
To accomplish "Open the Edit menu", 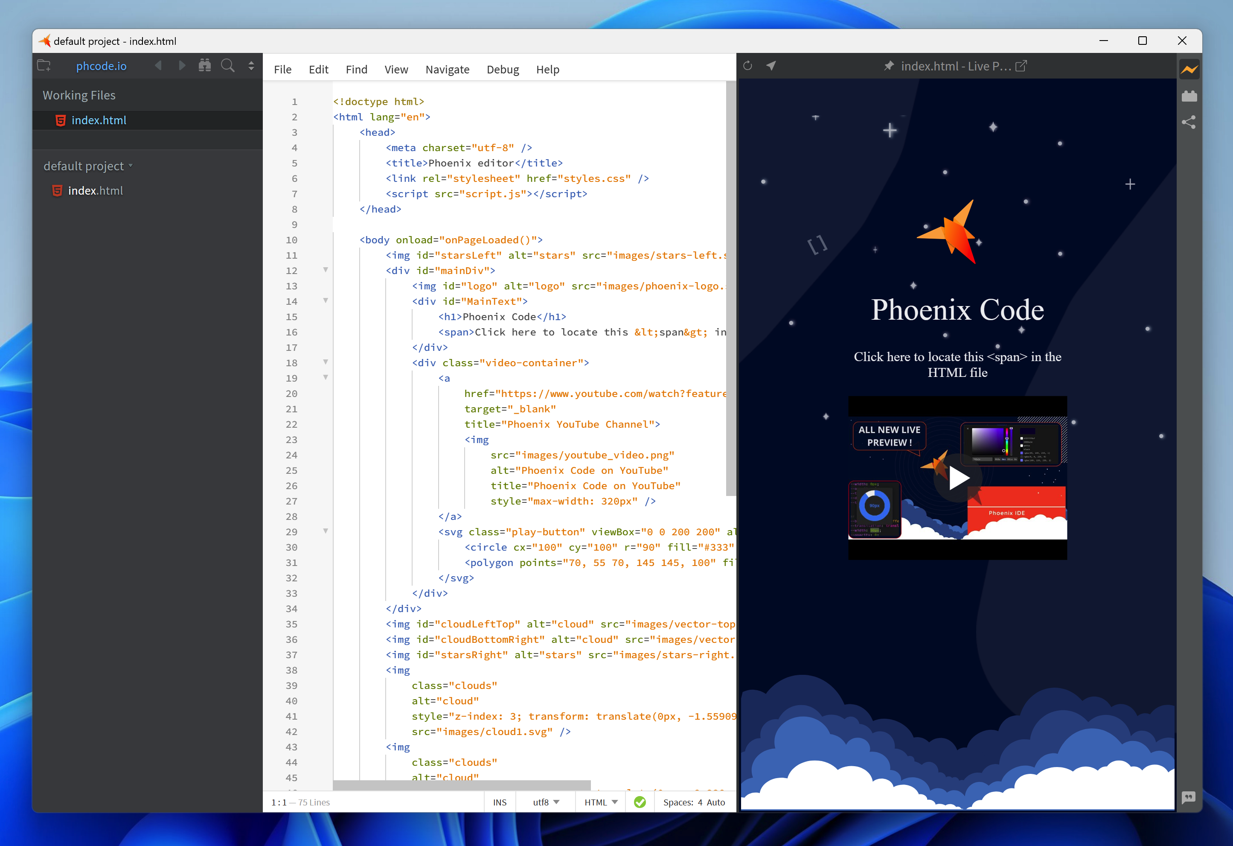I will click(318, 70).
